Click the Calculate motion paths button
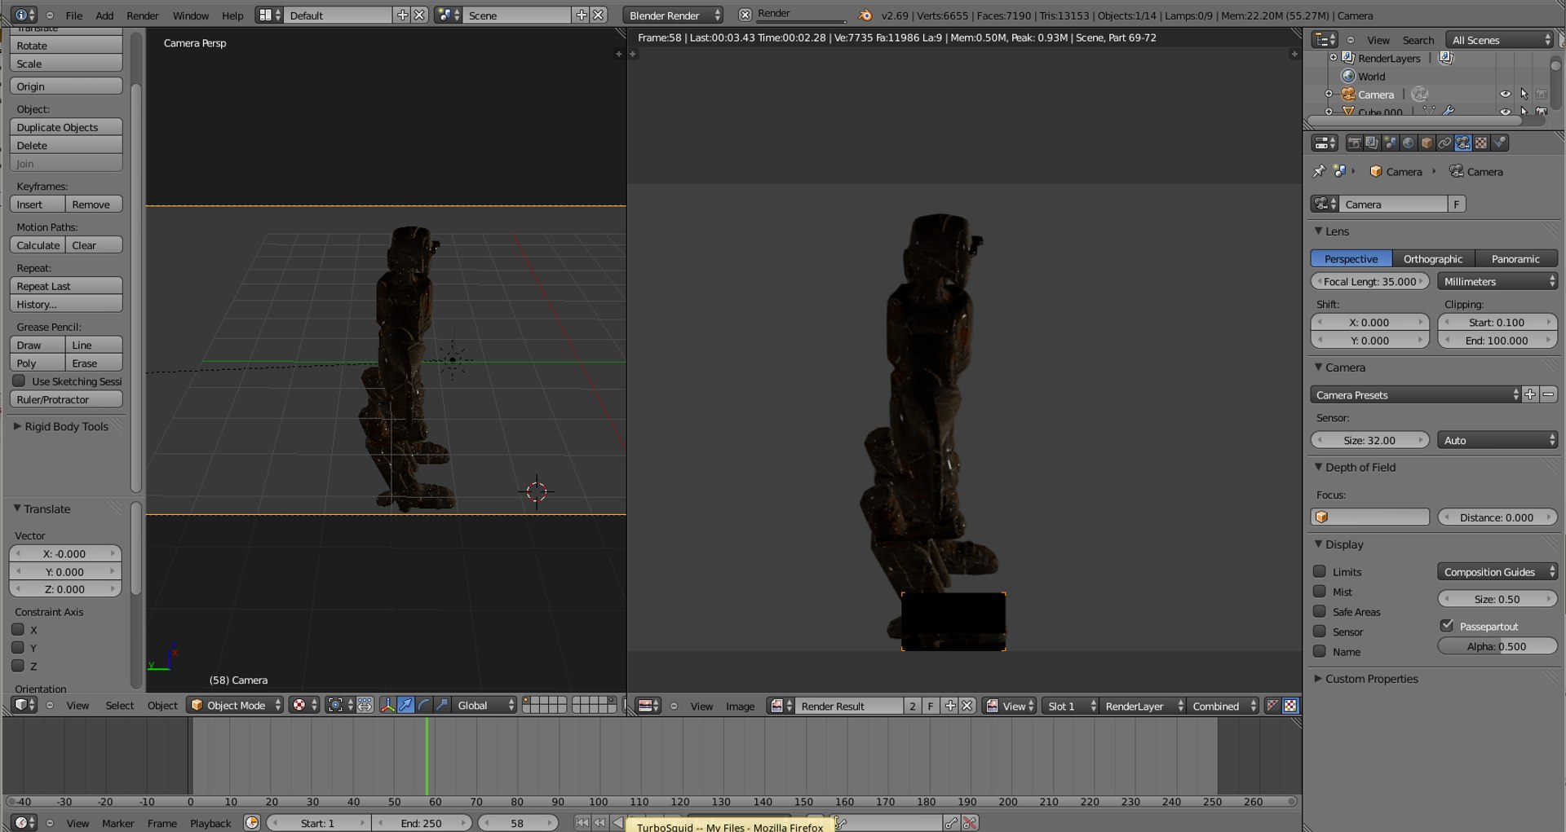 pos(38,245)
